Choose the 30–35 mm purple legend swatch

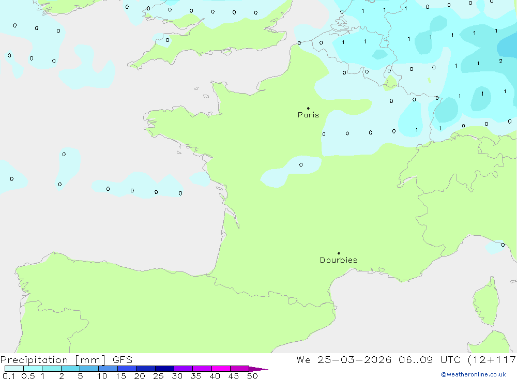pos(184,369)
